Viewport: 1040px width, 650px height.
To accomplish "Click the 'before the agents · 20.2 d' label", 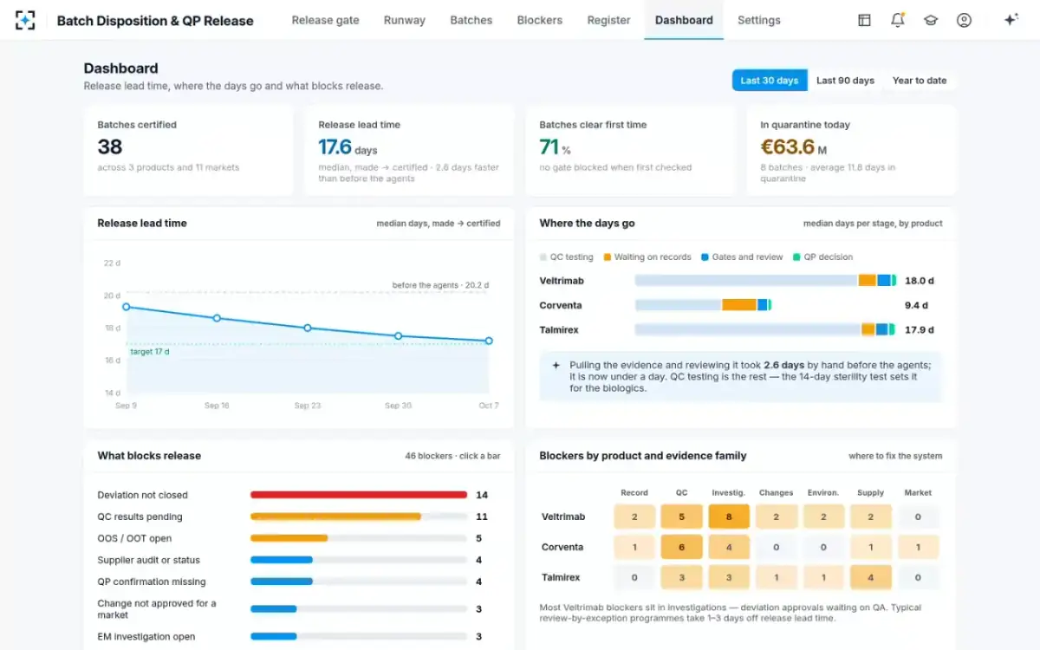I will click(440, 285).
